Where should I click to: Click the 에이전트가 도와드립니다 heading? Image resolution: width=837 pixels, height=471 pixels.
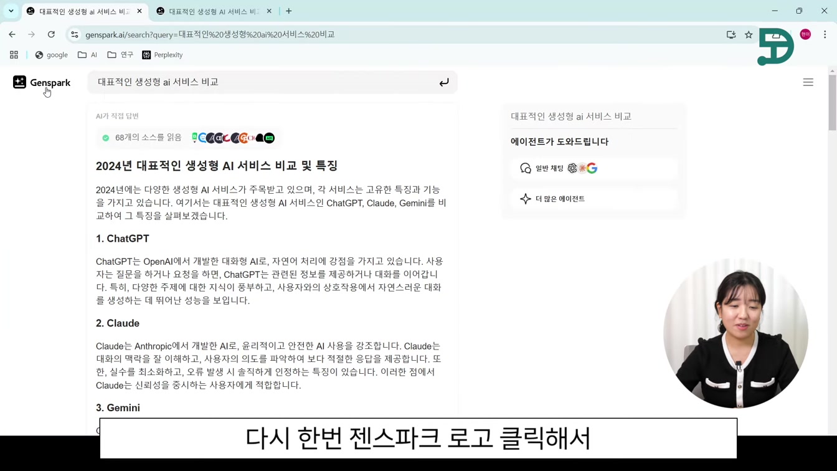[x=559, y=141]
